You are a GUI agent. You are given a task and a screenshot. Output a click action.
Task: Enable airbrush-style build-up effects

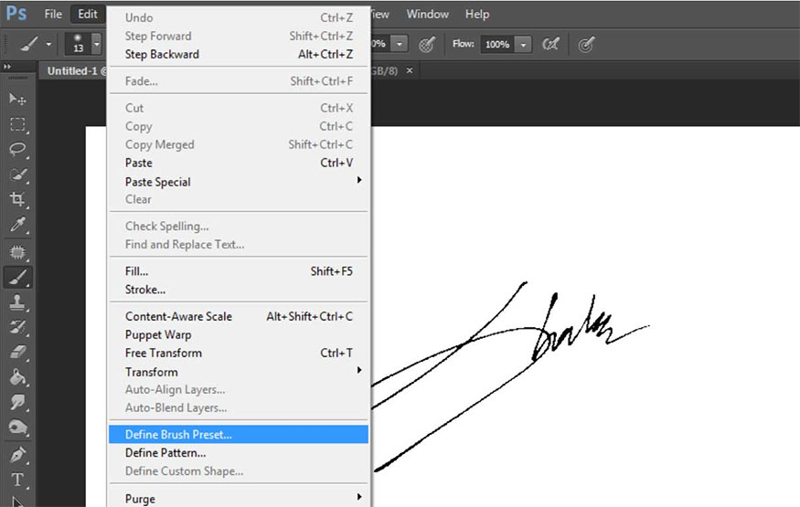click(x=550, y=45)
